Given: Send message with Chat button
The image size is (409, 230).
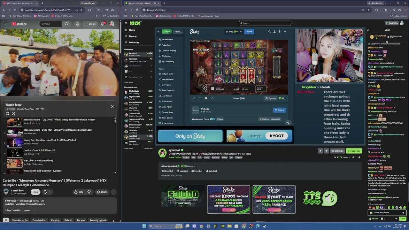Looking at the screenshot, I should pyautogui.click(x=403, y=219).
